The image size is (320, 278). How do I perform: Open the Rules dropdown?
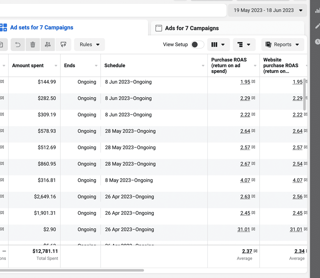[89, 45]
